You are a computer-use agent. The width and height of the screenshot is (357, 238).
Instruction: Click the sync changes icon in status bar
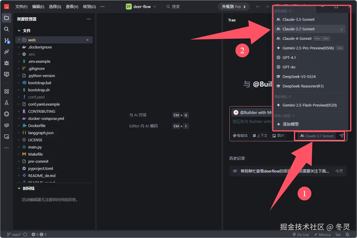click(x=25, y=234)
